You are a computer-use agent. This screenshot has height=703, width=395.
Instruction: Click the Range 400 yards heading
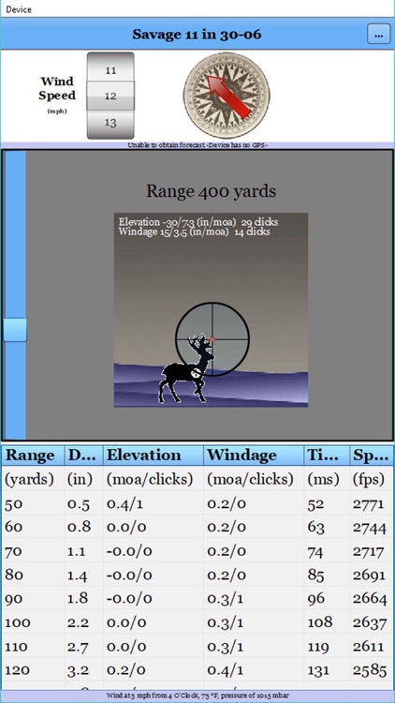click(211, 191)
